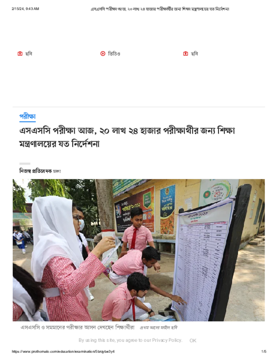The image size is (278, 360).
Task: Click the left red camera ছবি icon
Action: click(x=20, y=53)
